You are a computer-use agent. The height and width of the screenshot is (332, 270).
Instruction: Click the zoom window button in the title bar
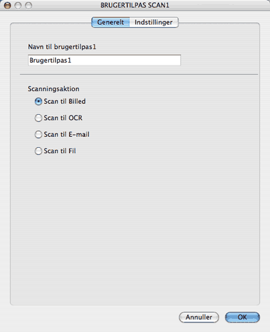29,5
